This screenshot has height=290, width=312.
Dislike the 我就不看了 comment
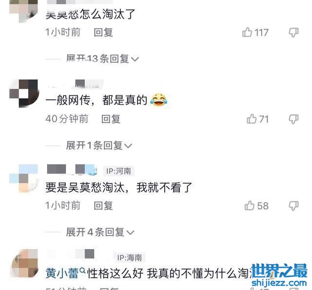click(x=293, y=206)
